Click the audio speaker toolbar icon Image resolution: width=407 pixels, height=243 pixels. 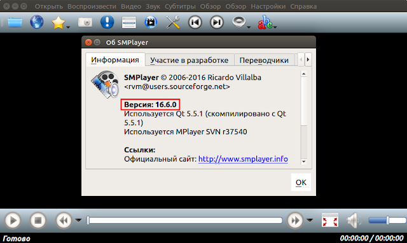click(x=238, y=22)
